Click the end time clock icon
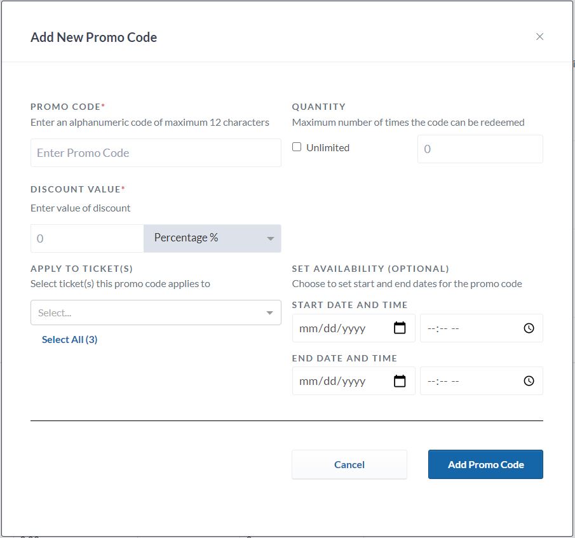 (529, 381)
